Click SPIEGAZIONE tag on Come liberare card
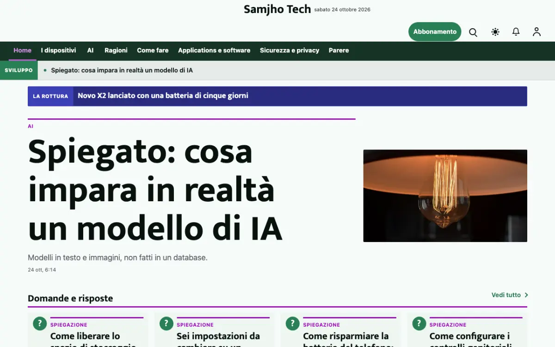 click(x=69, y=325)
